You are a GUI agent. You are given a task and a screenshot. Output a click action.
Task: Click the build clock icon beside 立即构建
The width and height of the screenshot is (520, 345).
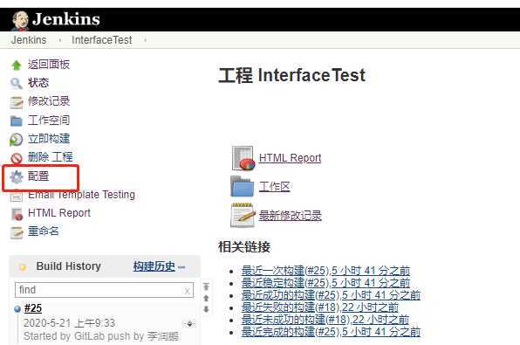tap(17, 140)
